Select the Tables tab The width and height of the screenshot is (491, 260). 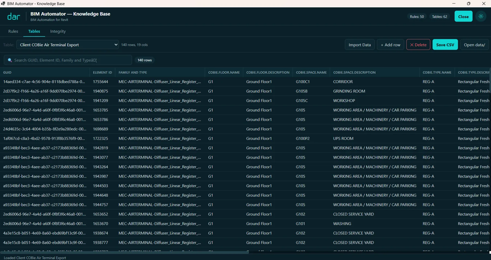pos(34,31)
